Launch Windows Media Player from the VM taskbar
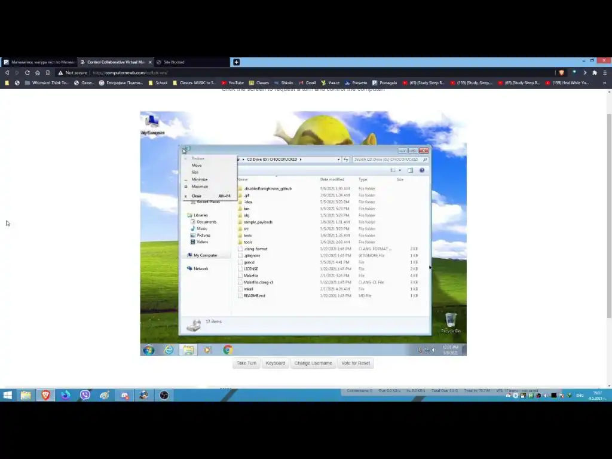612x459 pixels. (207, 350)
